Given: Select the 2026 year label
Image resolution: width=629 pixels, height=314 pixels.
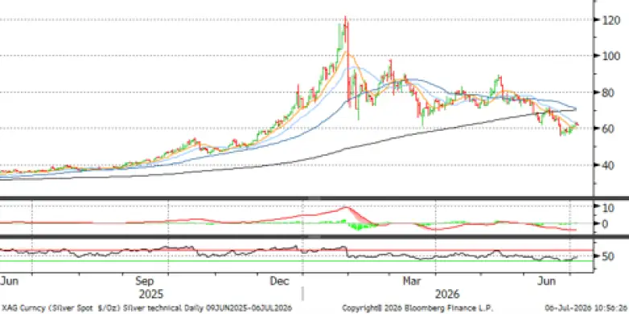Looking at the screenshot, I should [x=447, y=295].
